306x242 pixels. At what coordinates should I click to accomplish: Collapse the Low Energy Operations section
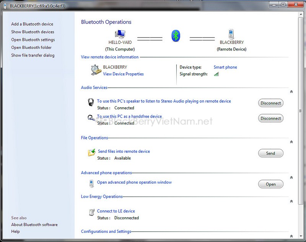291,201
